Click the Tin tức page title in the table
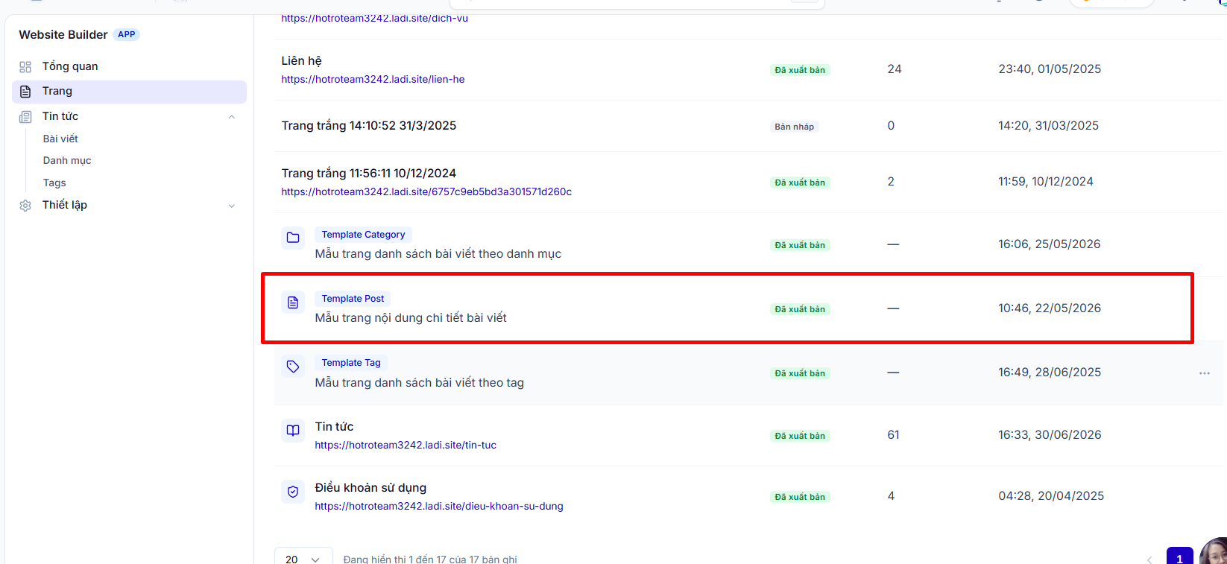1227x564 pixels. (334, 426)
